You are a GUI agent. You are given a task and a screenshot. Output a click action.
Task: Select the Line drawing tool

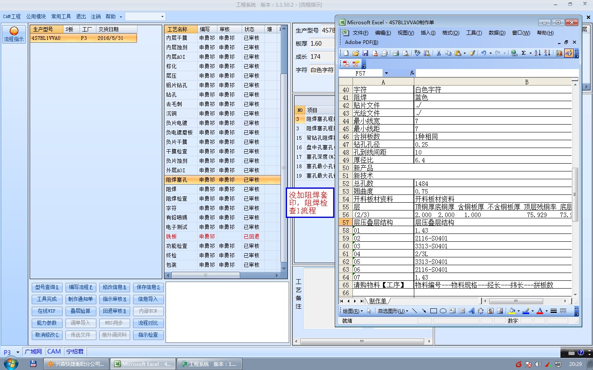point(414,311)
